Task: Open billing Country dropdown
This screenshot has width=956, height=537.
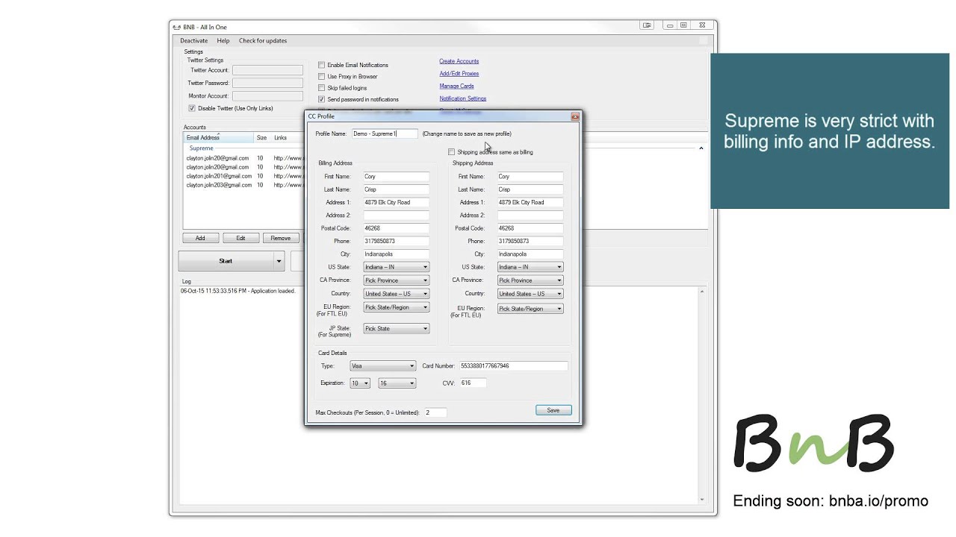Action: 396,294
